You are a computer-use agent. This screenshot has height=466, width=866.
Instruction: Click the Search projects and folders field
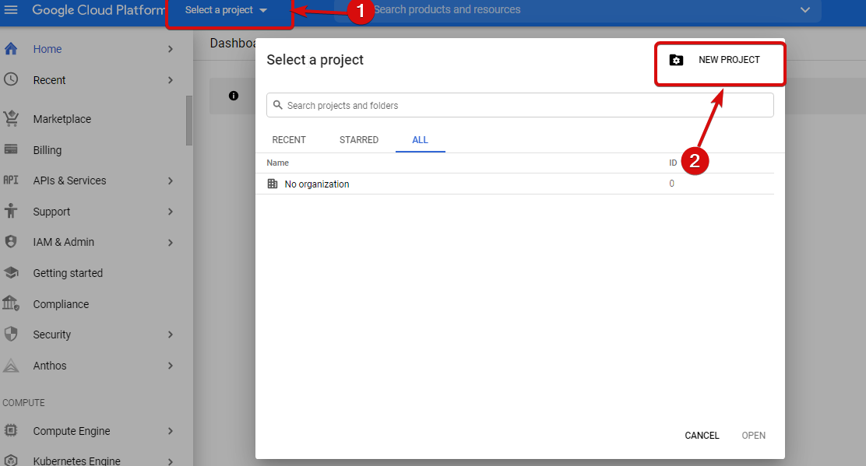coord(519,105)
